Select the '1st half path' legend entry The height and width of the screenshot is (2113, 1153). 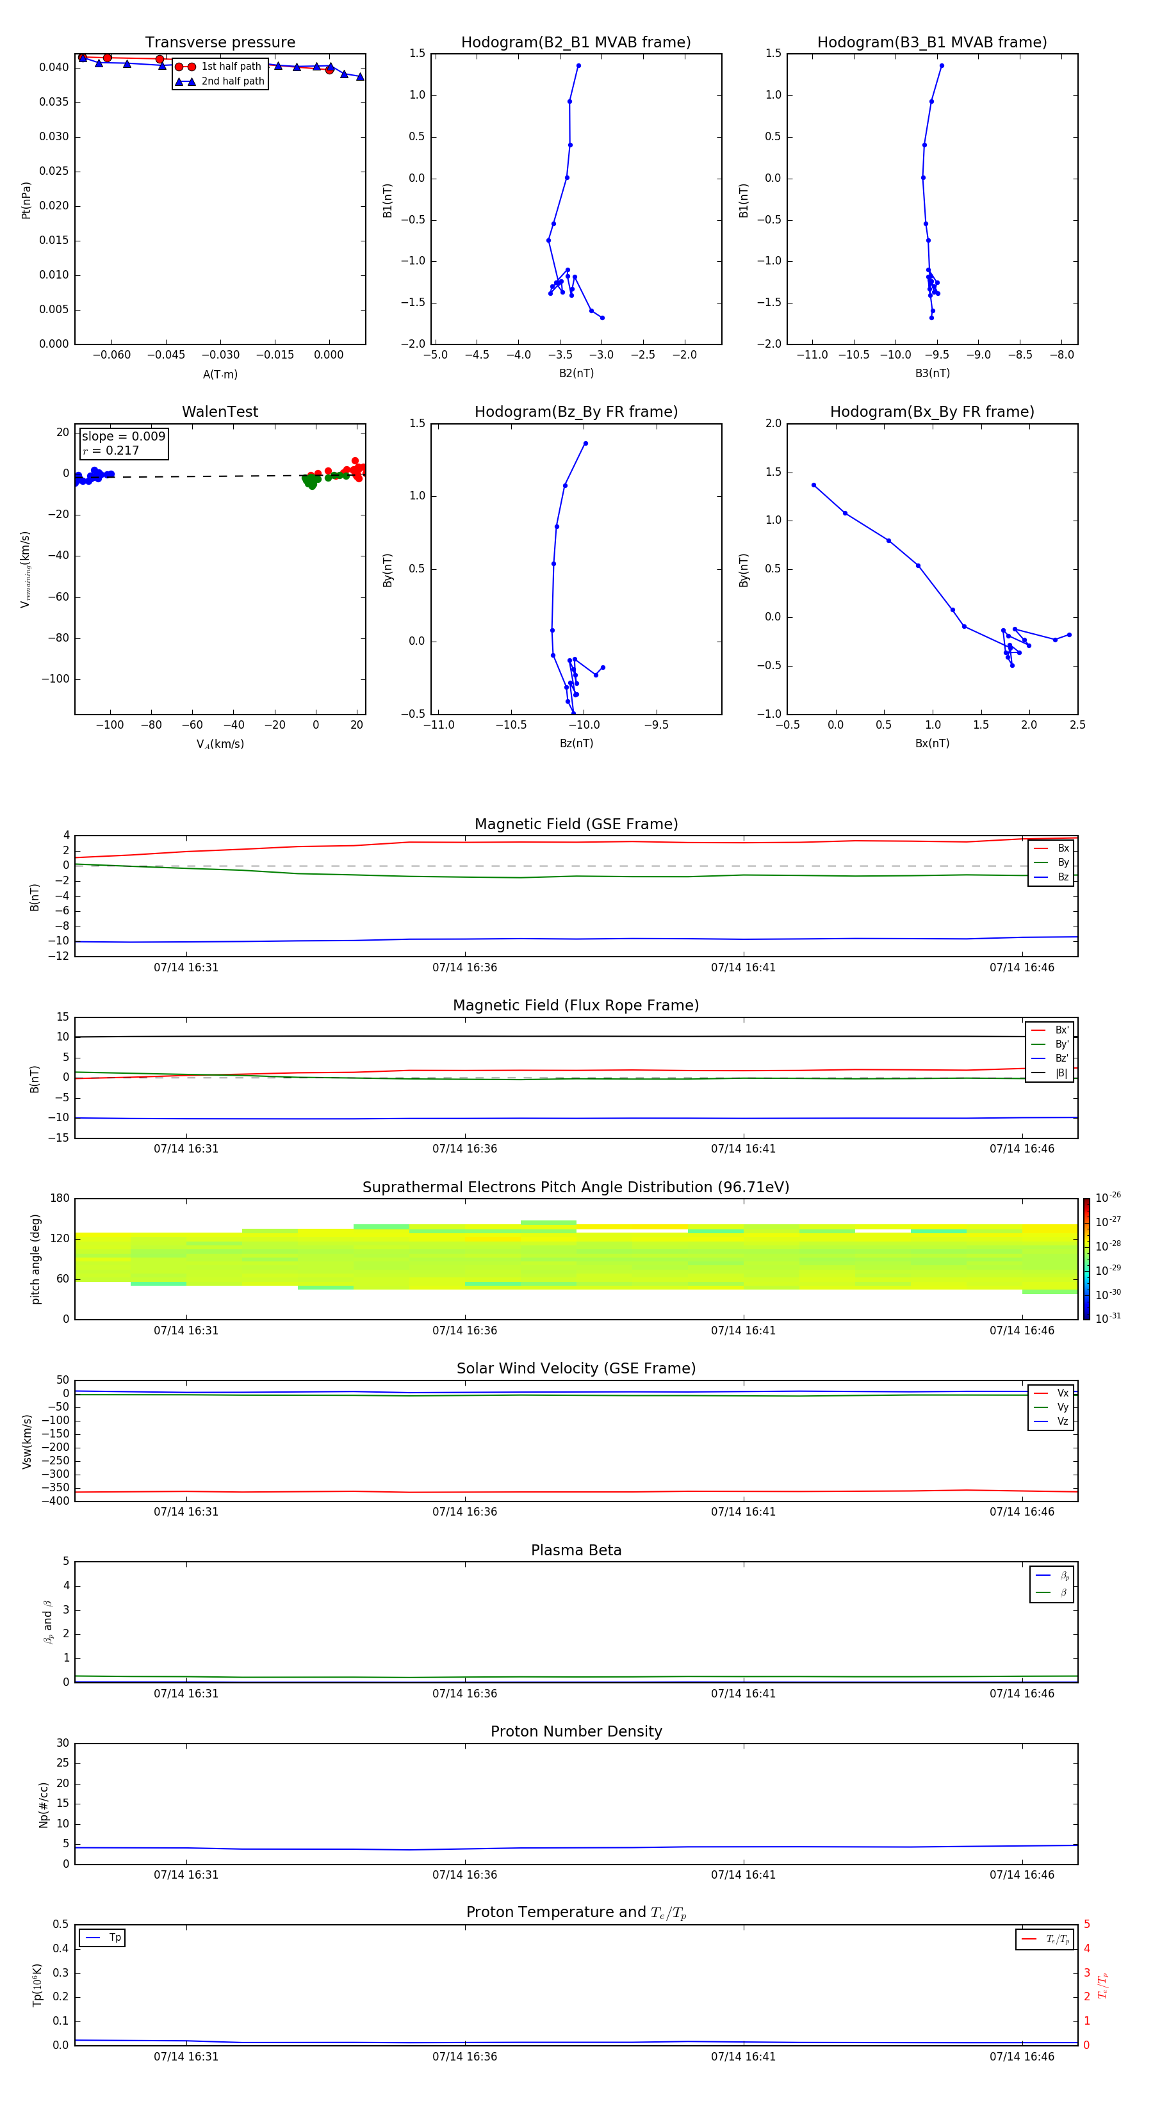click(218, 67)
